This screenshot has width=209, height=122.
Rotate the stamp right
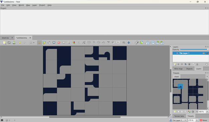click(x=162, y=43)
